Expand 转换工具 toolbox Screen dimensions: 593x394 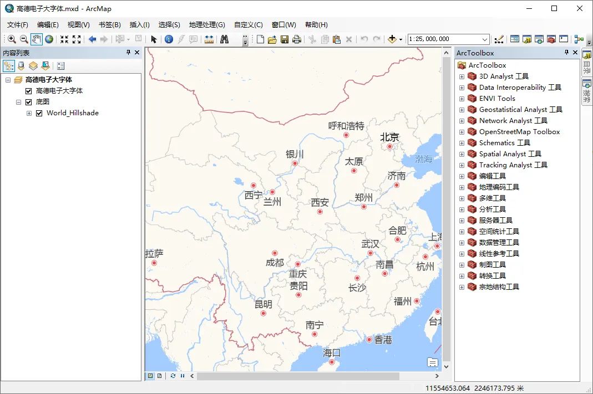[x=462, y=276]
